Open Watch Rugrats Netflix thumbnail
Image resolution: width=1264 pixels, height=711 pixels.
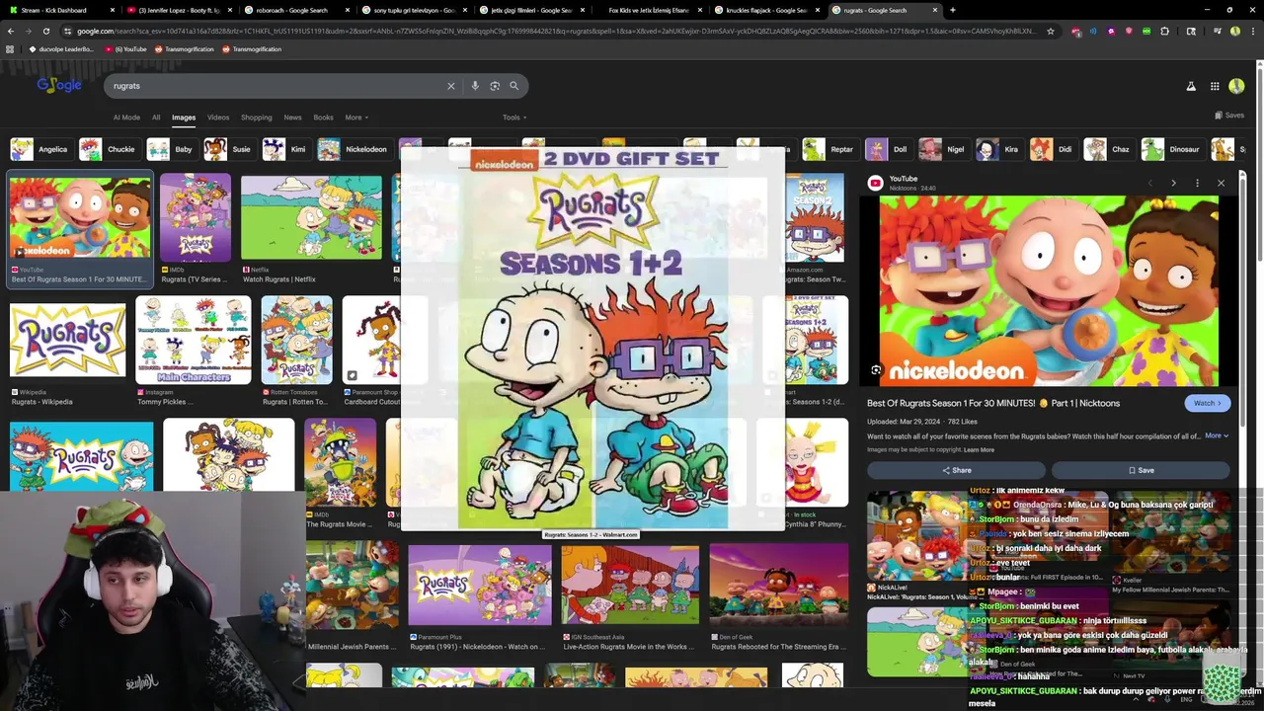tap(311, 218)
